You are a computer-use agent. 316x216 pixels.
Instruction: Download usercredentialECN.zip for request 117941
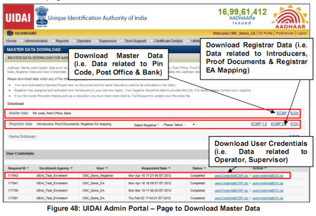pyautogui.click(x=267, y=183)
